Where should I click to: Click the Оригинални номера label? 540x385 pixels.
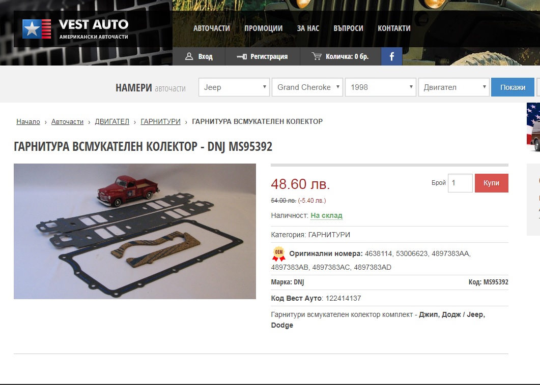(x=326, y=253)
